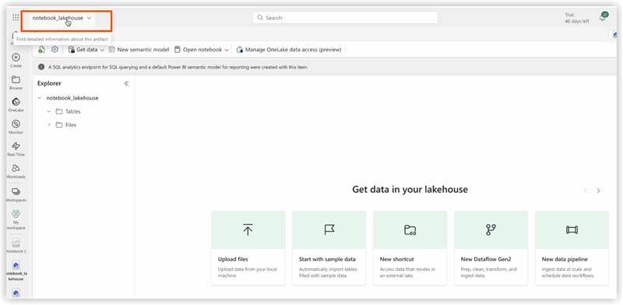Screen dimensions: 623x305
Task: Open the app launcher grid icon
Action: (x=16, y=17)
